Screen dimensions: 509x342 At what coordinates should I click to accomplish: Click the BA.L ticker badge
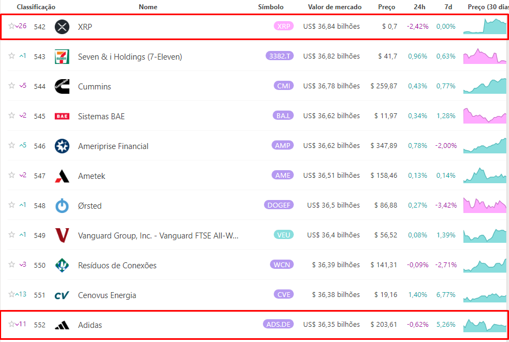tap(283, 115)
